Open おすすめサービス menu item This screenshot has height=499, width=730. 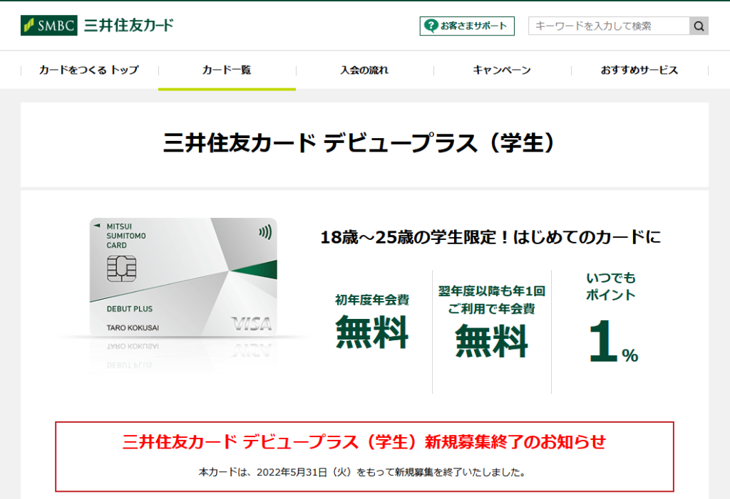639,70
